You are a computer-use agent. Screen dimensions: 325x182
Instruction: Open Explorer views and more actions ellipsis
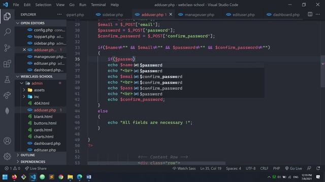click(59, 14)
